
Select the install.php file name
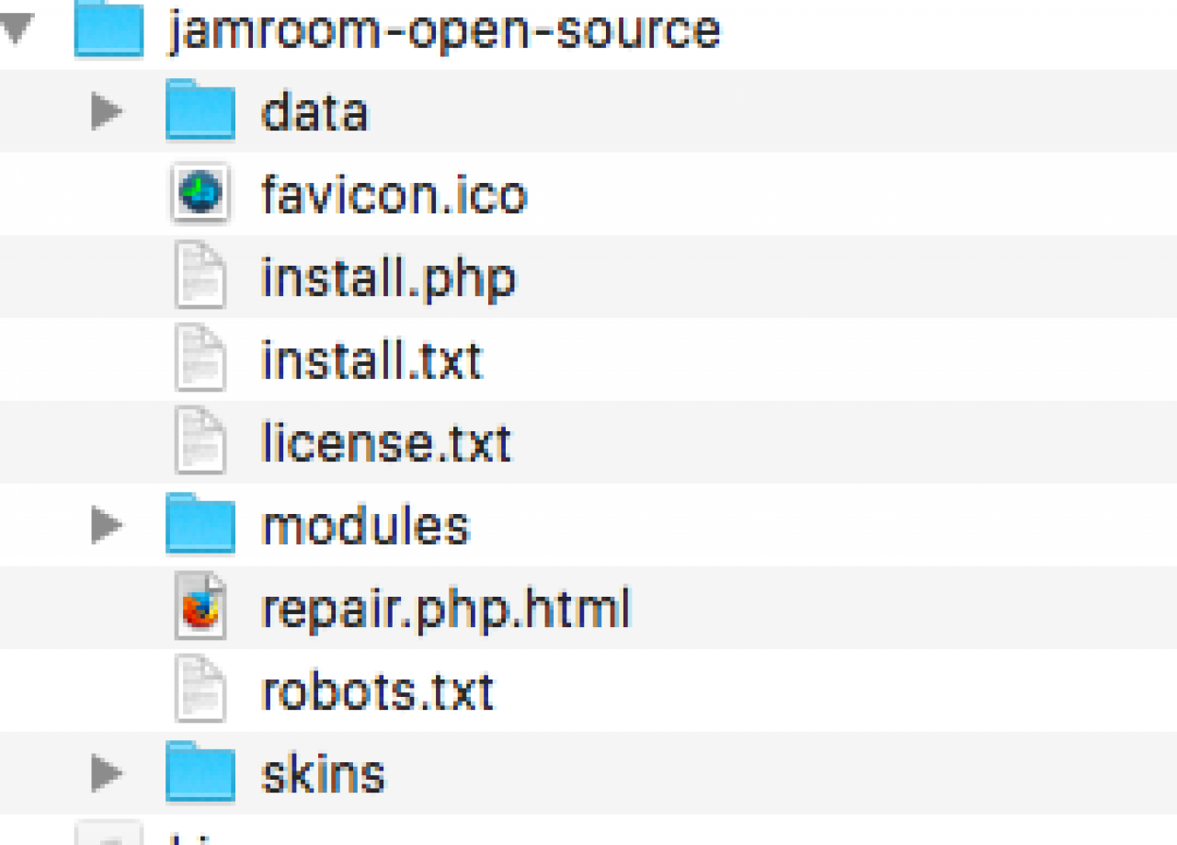[388, 278]
